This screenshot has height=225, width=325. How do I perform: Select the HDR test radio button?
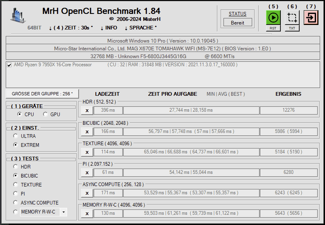[16, 166]
